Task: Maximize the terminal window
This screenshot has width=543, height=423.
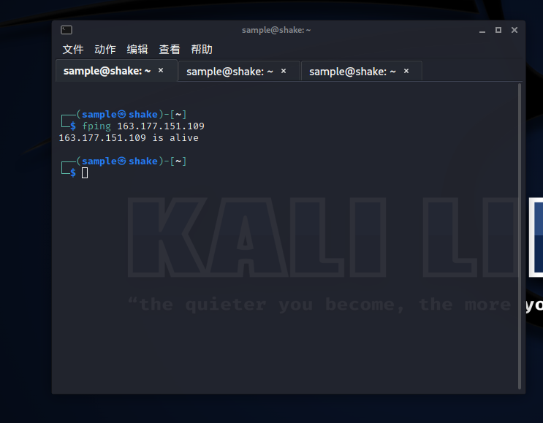Action: [498, 30]
